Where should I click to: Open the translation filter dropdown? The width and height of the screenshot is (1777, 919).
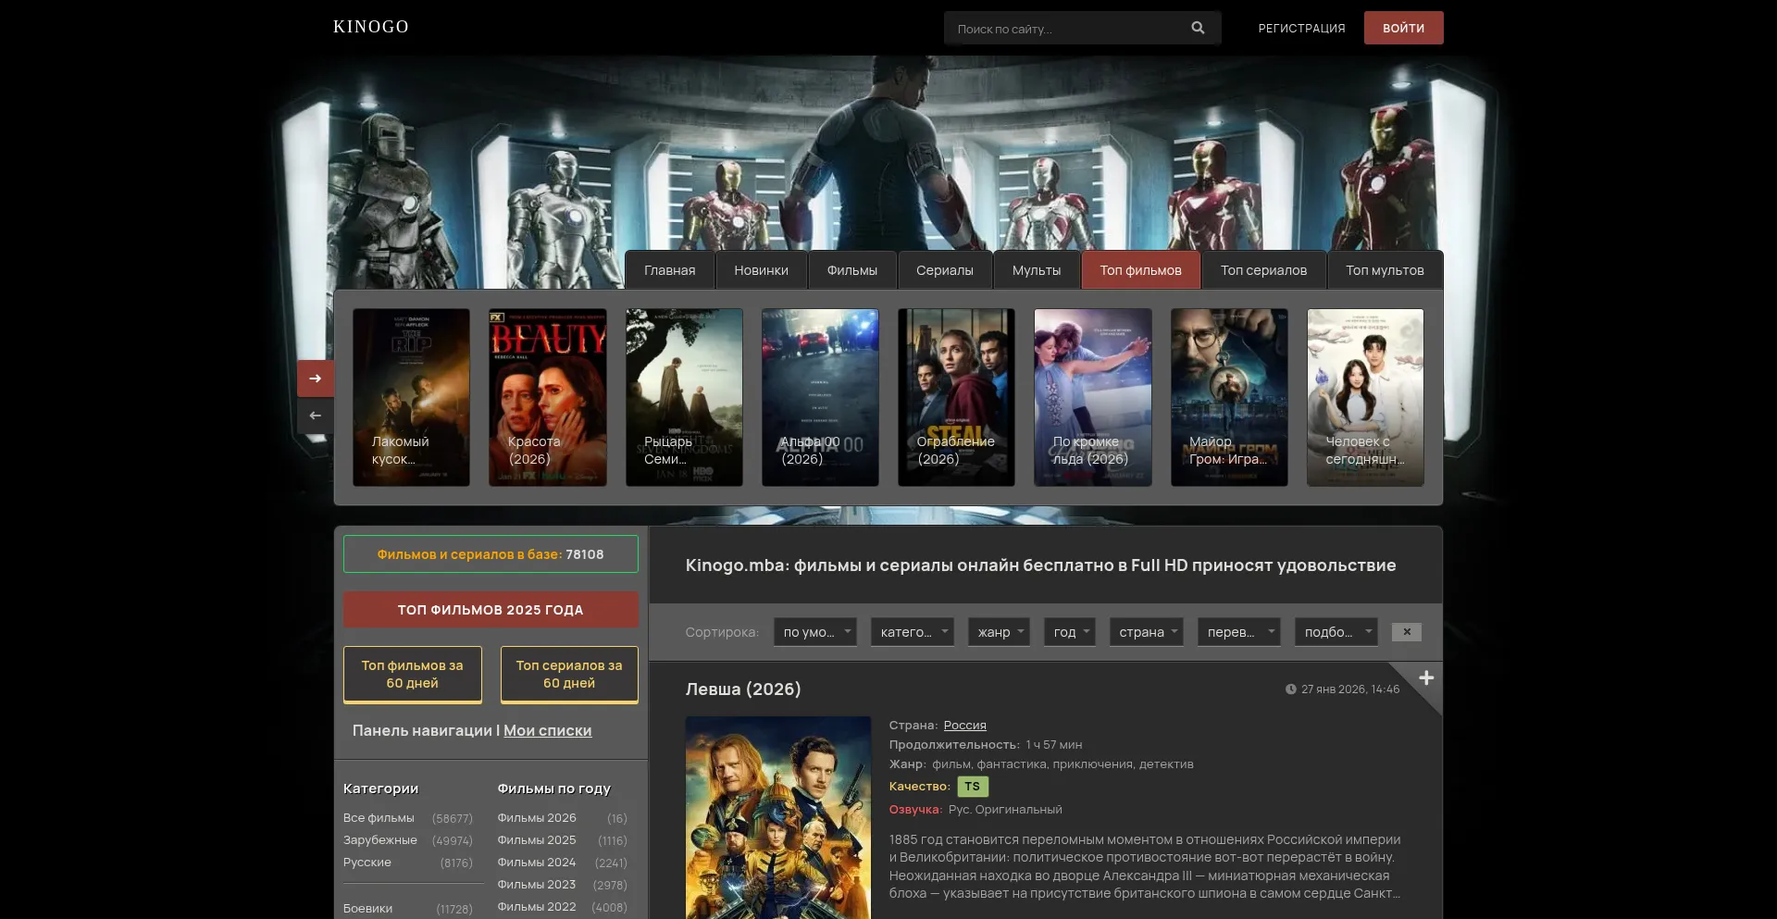[1239, 632]
